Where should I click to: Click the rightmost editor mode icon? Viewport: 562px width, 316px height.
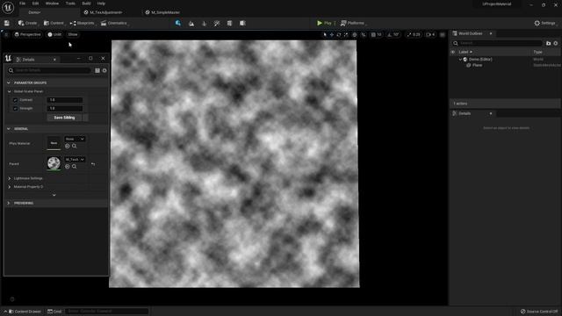point(242,24)
